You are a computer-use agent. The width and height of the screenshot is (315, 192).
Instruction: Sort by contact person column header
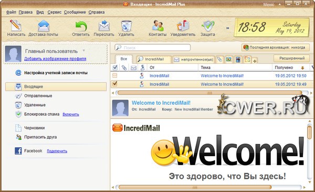[143, 68]
